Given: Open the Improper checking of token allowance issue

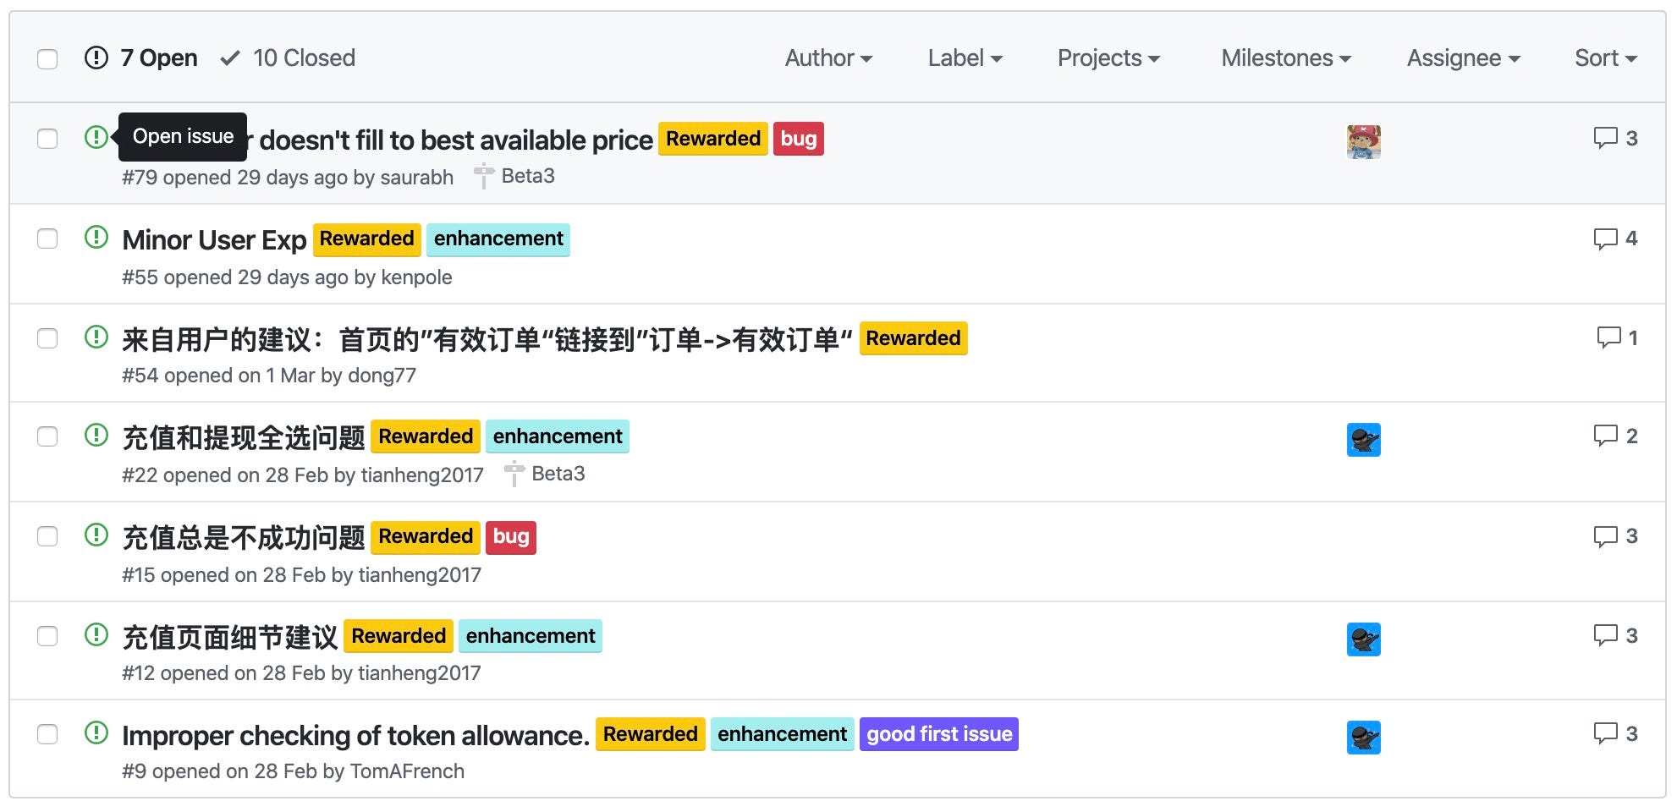Looking at the screenshot, I should [355, 735].
